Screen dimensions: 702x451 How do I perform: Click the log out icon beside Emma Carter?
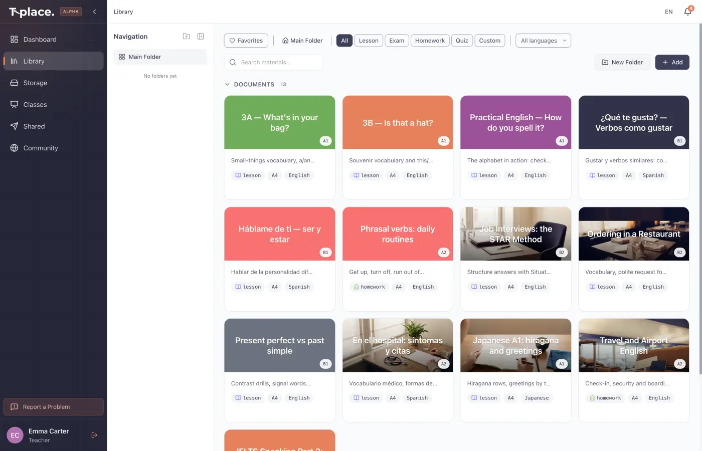[x=94, y=435]
